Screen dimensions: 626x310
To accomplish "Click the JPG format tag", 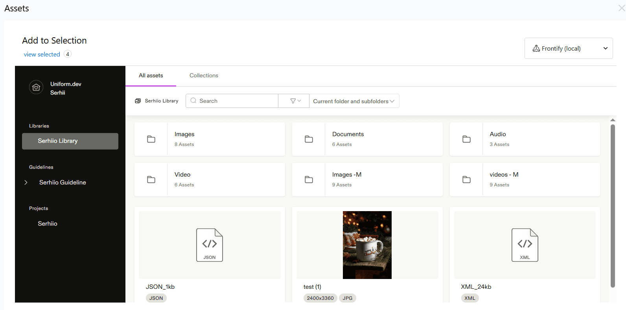I will pyautogui.click(x=347, y=298).
